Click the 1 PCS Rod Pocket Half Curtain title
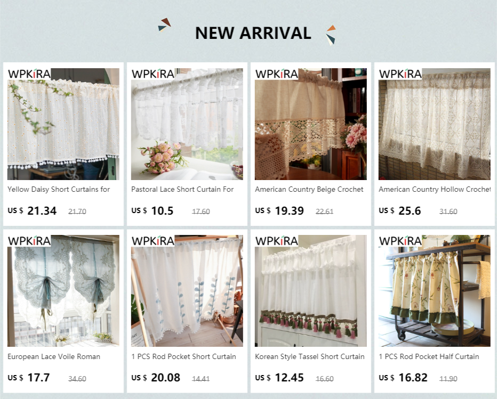 click(x=429, y=356)
